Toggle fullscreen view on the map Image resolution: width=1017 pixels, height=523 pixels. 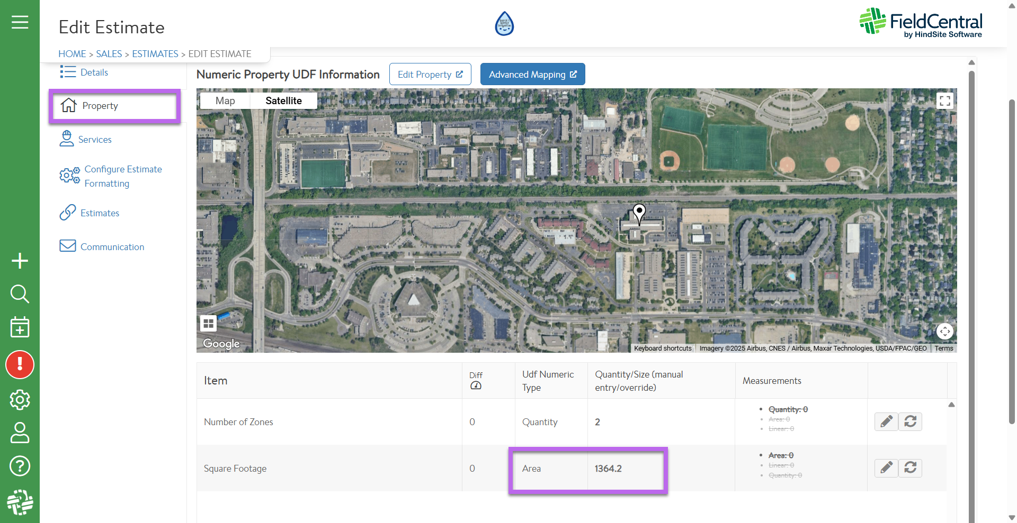[x=944, y=101]
